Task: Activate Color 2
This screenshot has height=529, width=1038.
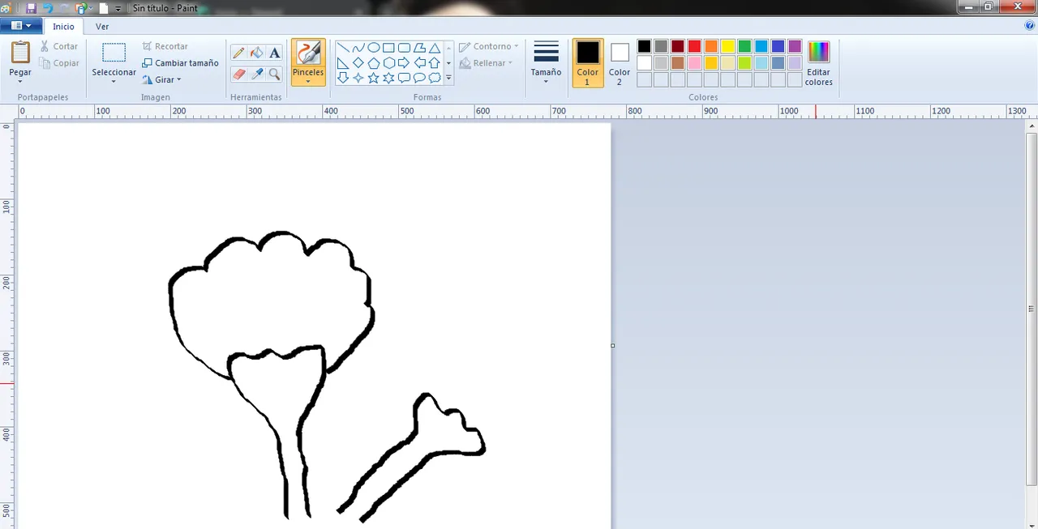Action: (x=620, y=63)
